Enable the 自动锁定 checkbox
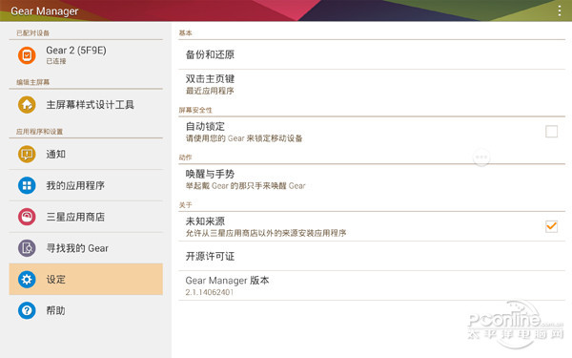The width and height of the screenshot is (572, 358). click(x=551, y=131)
